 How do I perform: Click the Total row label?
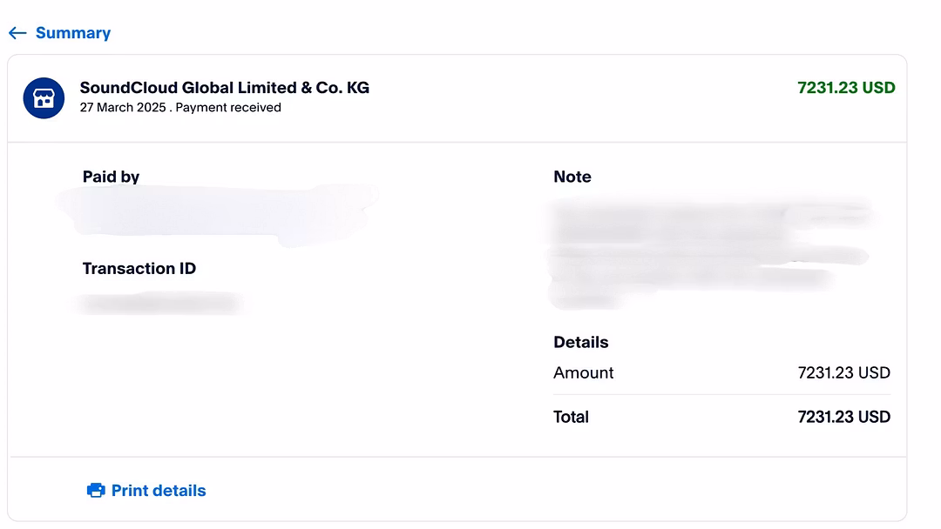pyautogui.click(x=571, y=417)
